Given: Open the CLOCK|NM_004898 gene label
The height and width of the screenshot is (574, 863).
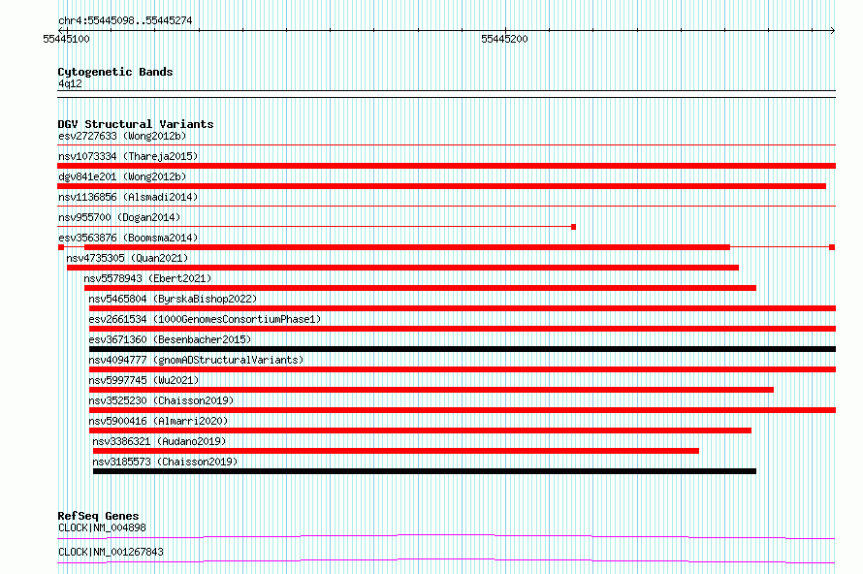Looking at the screenshot, I should 102,527.
